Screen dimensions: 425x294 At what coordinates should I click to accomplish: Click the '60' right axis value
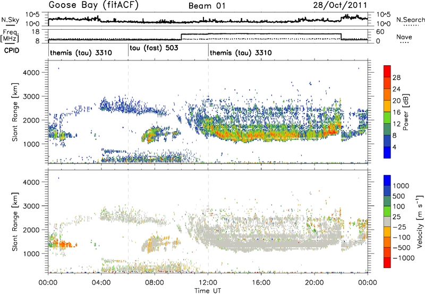coord(380,32)
